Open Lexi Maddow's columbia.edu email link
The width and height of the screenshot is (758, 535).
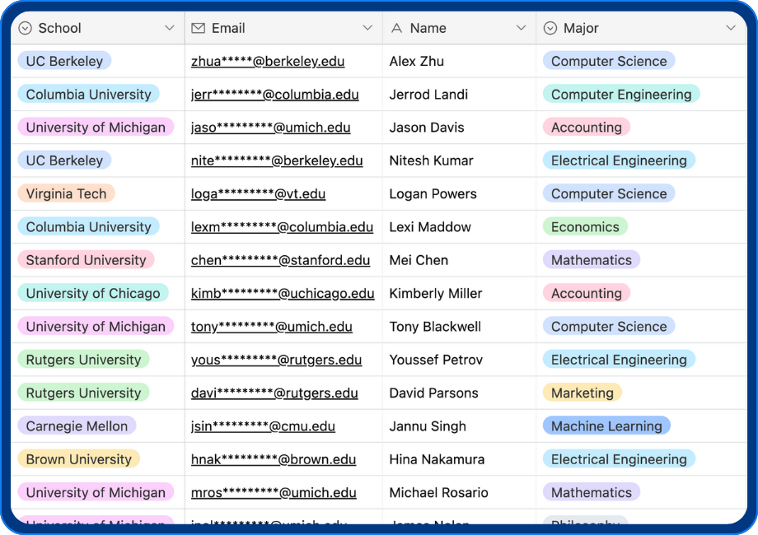pyautogui.click(x=282, y=227)
